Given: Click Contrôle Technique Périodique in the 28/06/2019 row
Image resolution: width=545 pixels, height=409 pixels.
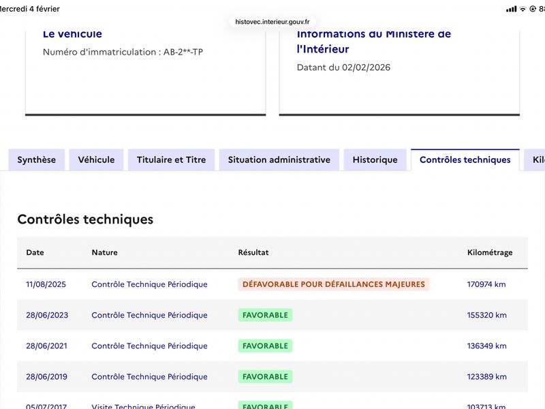Looking at the screenshot, I should pos(149,377).
